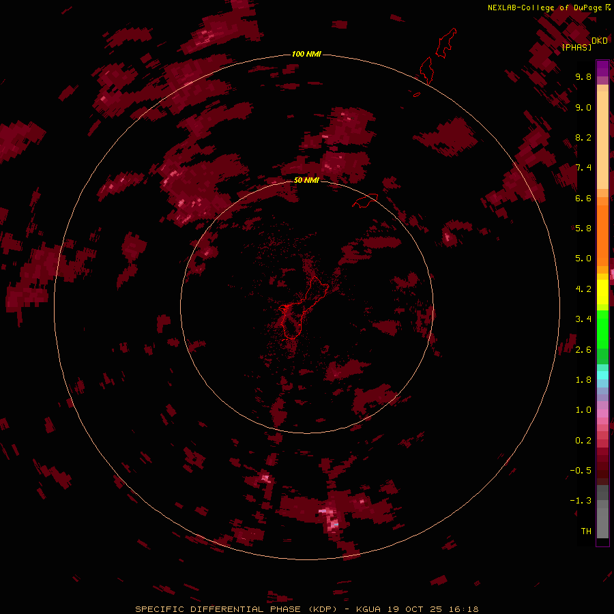Click the Rota island outline near the 50 NMI ring
This screenshot has height=614, width=614.
click(364, 201)
